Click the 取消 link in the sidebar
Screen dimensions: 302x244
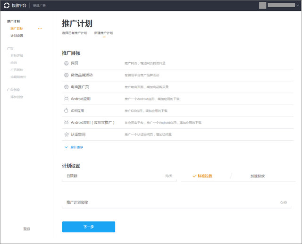[27, 229]
